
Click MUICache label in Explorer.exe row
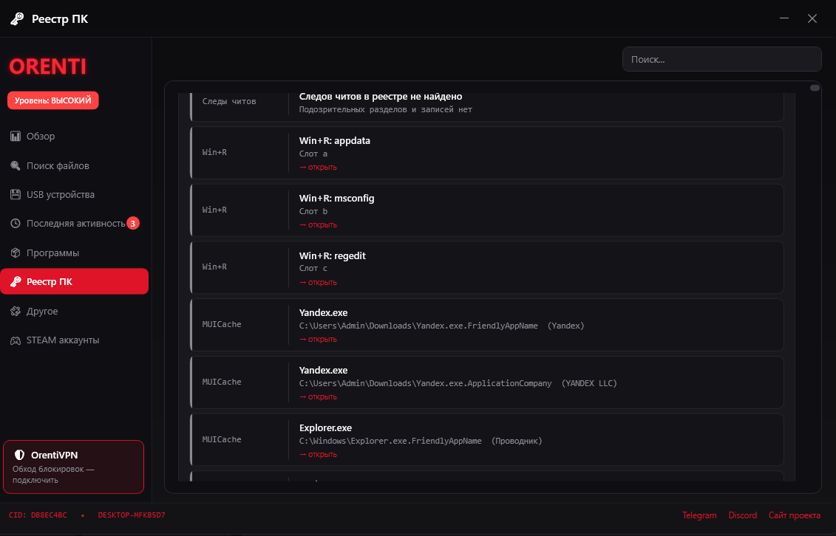(222, 439)
